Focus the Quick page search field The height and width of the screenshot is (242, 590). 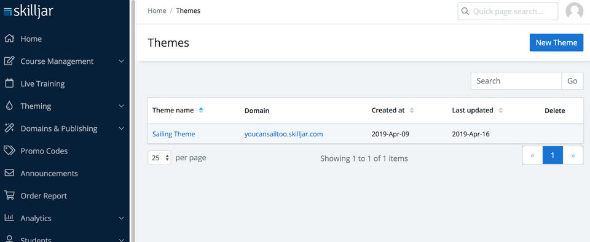click(x=508, y=11)
